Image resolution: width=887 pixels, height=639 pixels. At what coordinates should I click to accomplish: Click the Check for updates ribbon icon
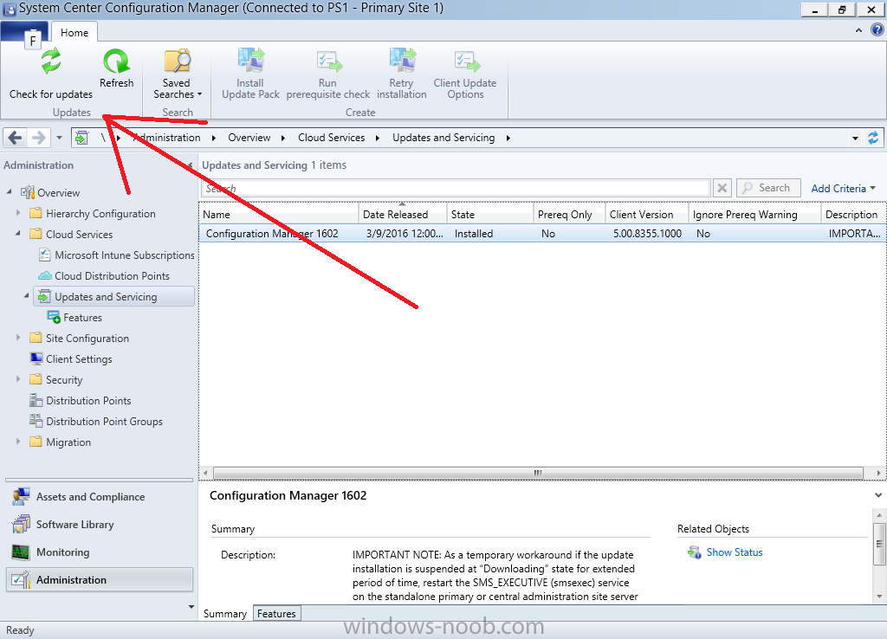tap(51, 74)
